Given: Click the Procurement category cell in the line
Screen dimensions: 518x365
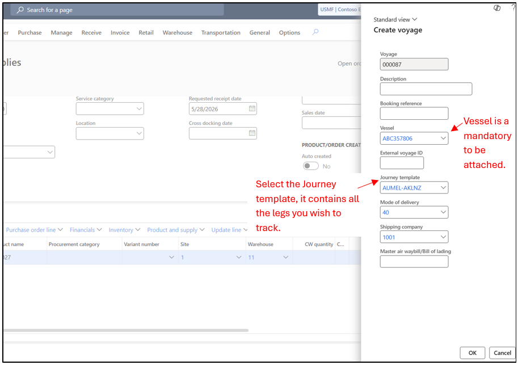Looking at the screenshot, I should coord(84,257).
